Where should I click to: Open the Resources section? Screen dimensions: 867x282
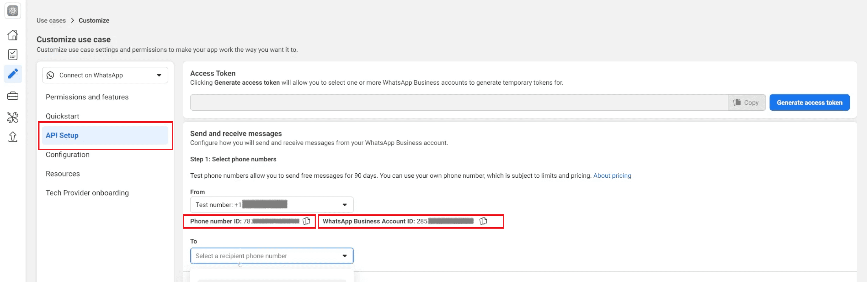(63, 173)
